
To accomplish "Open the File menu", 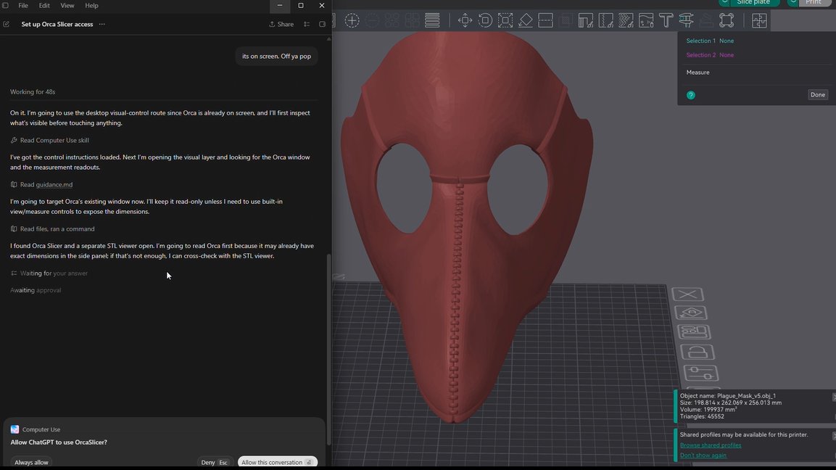I will (23, 5).
